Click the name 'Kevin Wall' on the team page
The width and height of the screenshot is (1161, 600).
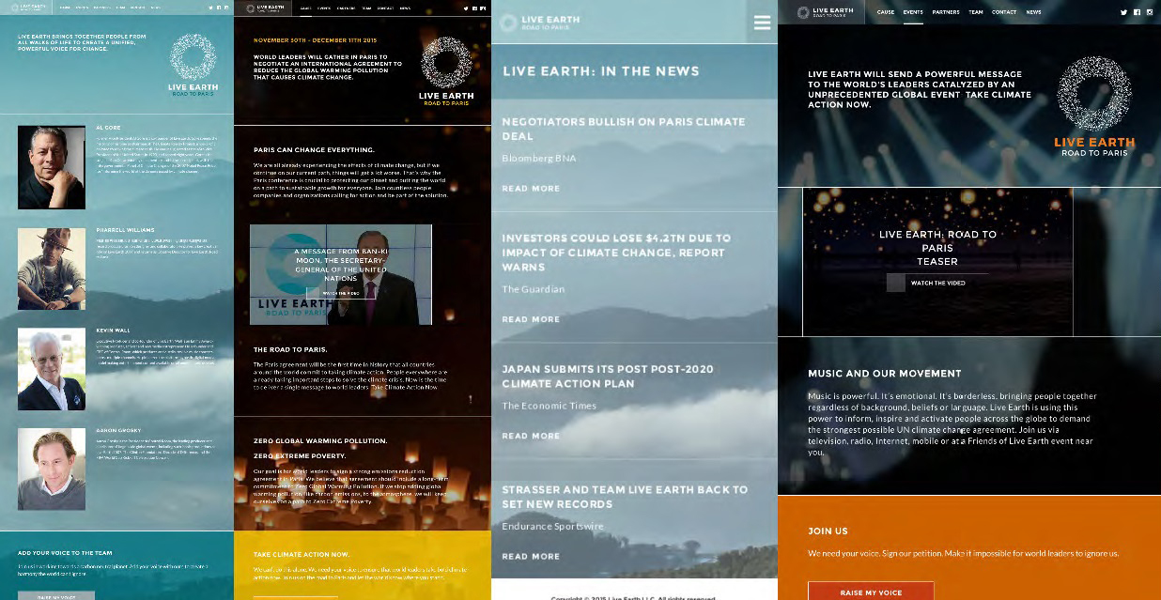point(114,331)
